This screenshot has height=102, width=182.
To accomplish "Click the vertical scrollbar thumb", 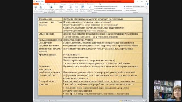I will pos(148,65).
